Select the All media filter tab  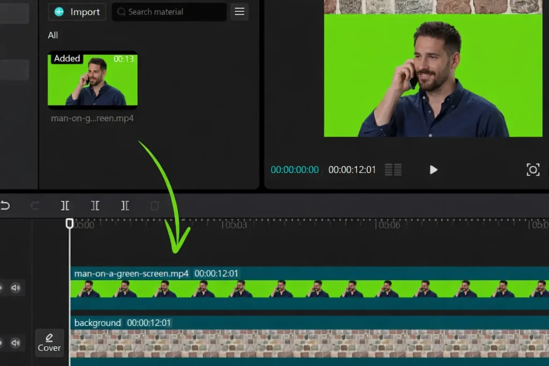53,35
